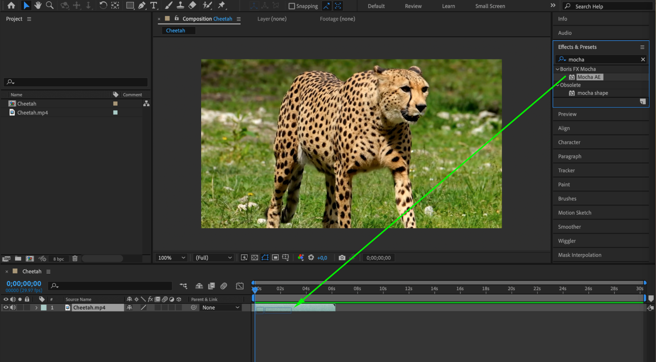Mute audio of Cheetah.mp4 layer
656x362 pixels.
(13, 308)
